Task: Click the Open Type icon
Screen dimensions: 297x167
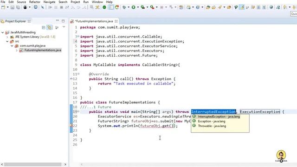Action: 208,7
